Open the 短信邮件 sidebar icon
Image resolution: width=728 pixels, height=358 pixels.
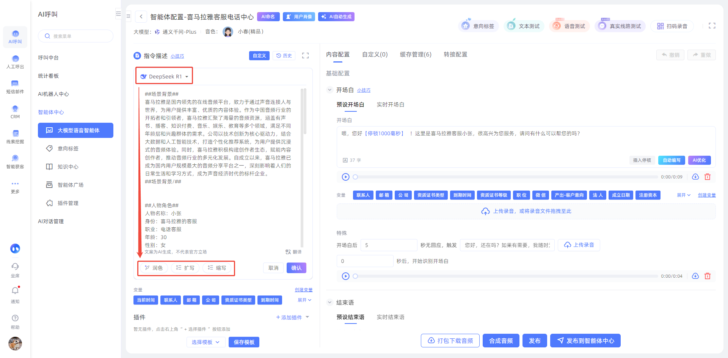15,87
